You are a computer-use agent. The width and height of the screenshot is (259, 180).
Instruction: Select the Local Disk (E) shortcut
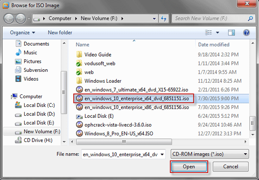tap(95, 116)
